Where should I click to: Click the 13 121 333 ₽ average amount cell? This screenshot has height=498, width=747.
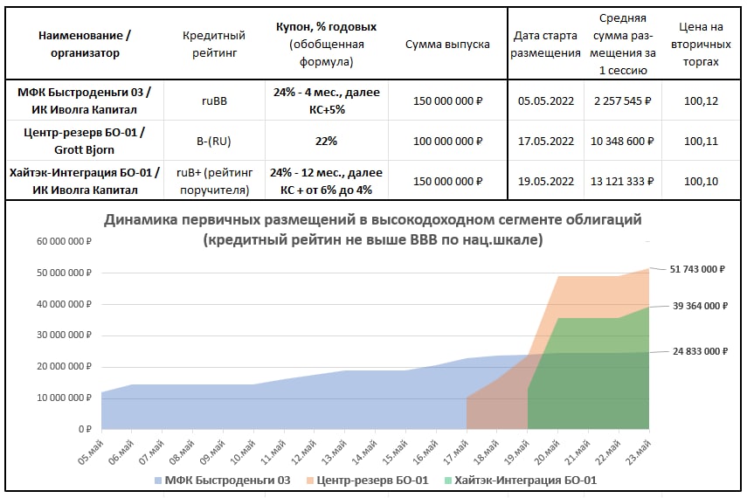click(x=623, y=181)
